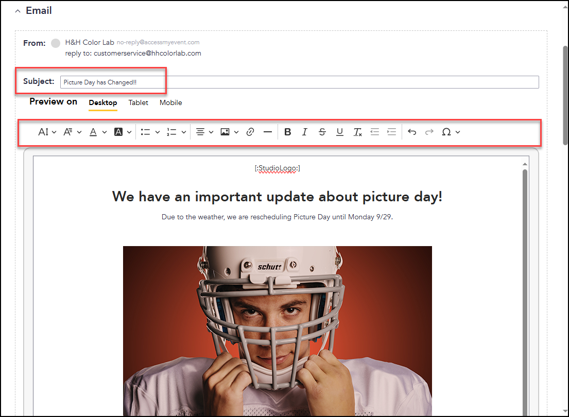Increase indent of paragraph

(x=392, y=132)
